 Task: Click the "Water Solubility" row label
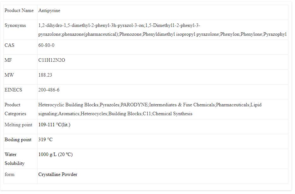(x=15, y=159)
